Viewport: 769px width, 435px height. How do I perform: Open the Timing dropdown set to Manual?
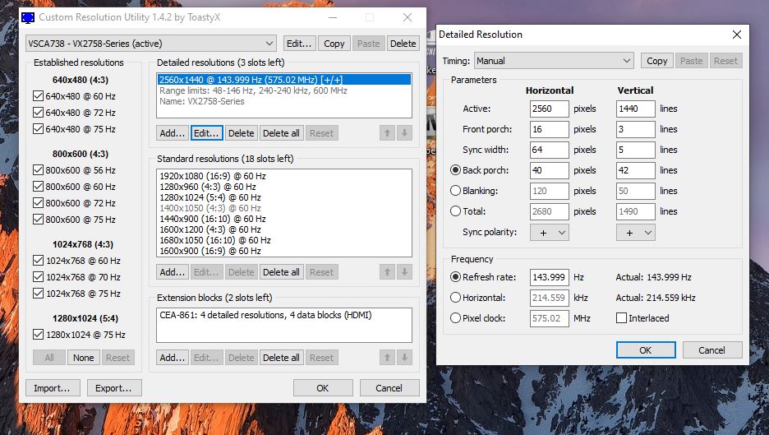coord(554,61)
